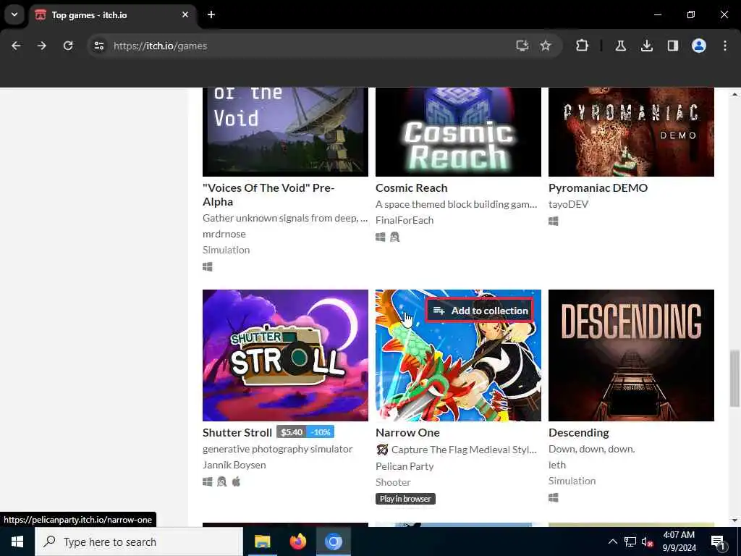741x556 pixels.
Task: Open the notification center icon
Action: 718,542
